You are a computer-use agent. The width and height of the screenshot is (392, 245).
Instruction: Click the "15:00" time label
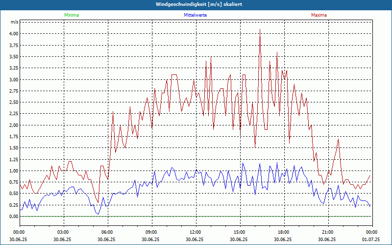pyautogui.click(x=239, y=232)
